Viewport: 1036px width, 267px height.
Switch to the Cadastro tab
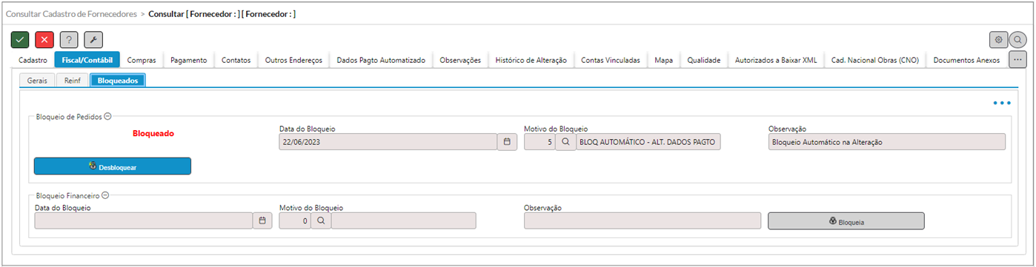(x=33, y=60)
